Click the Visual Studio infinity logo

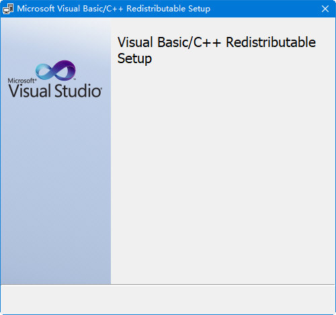click(x=56, y=70)
